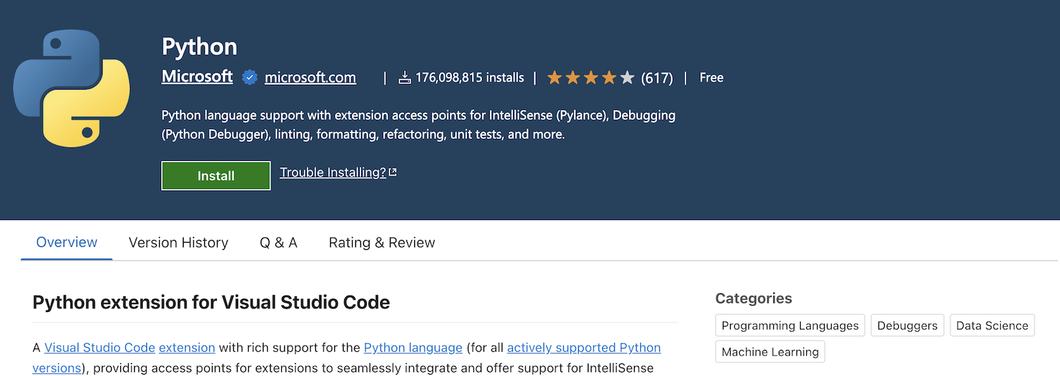
Task: Follow the extension link in description
Action: pos(187,348)
